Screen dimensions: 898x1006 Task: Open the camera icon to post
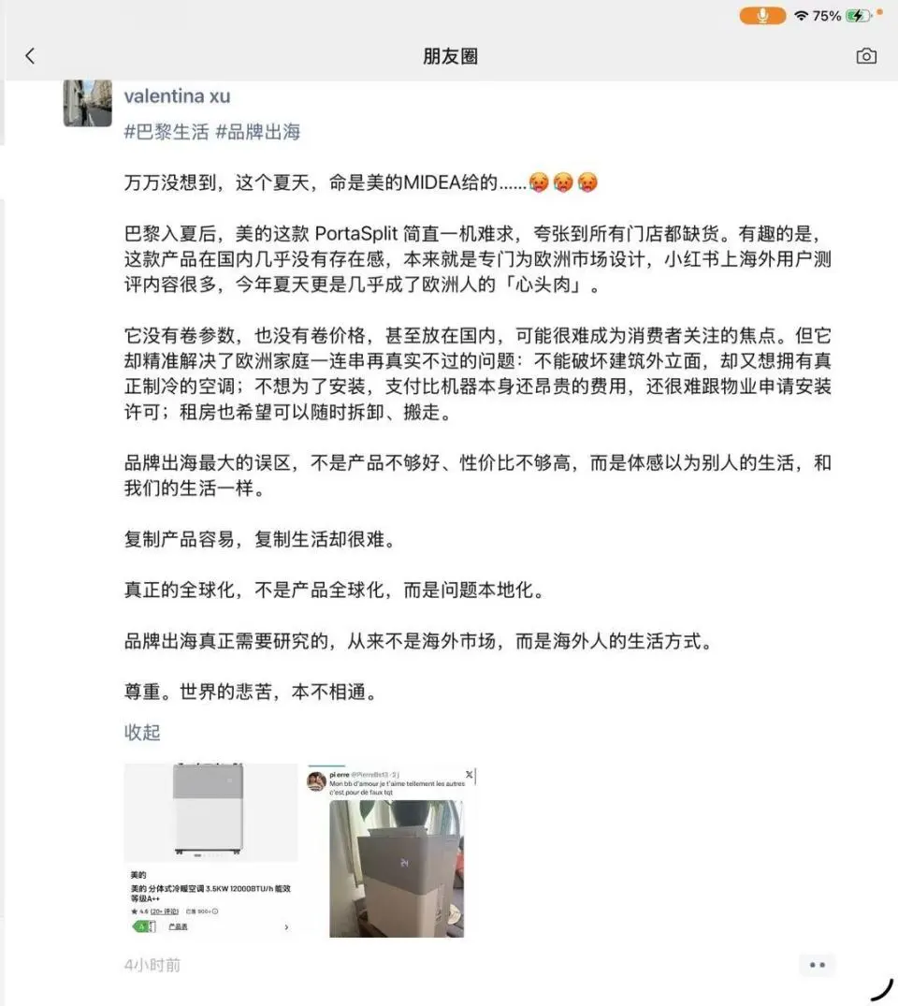point(866,56)
